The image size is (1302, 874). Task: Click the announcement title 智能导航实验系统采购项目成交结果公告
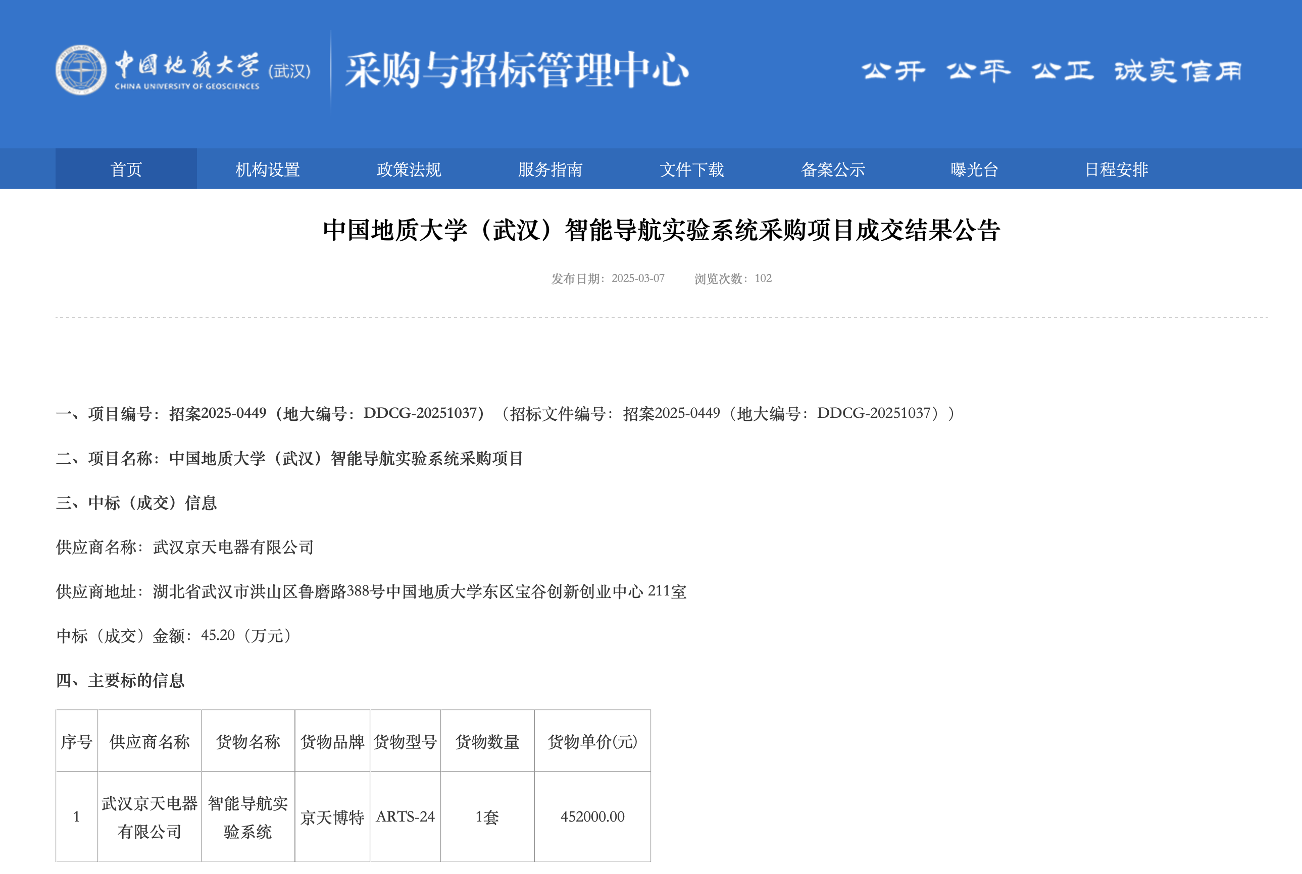click(x=662, y=230)
